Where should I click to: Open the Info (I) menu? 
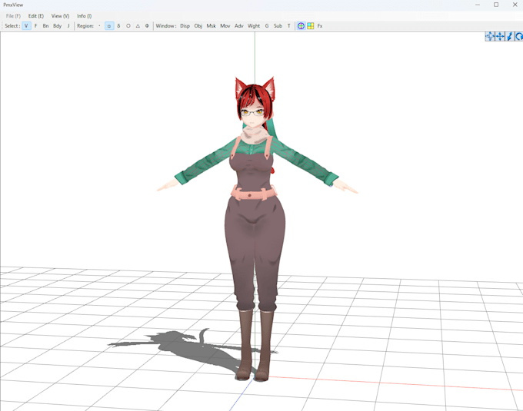tap(84, 16)
